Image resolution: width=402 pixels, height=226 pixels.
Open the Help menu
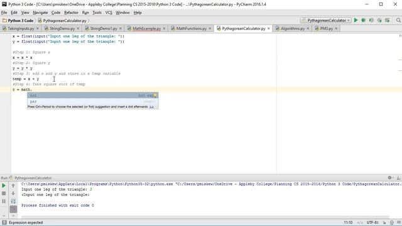coord(138,13)
